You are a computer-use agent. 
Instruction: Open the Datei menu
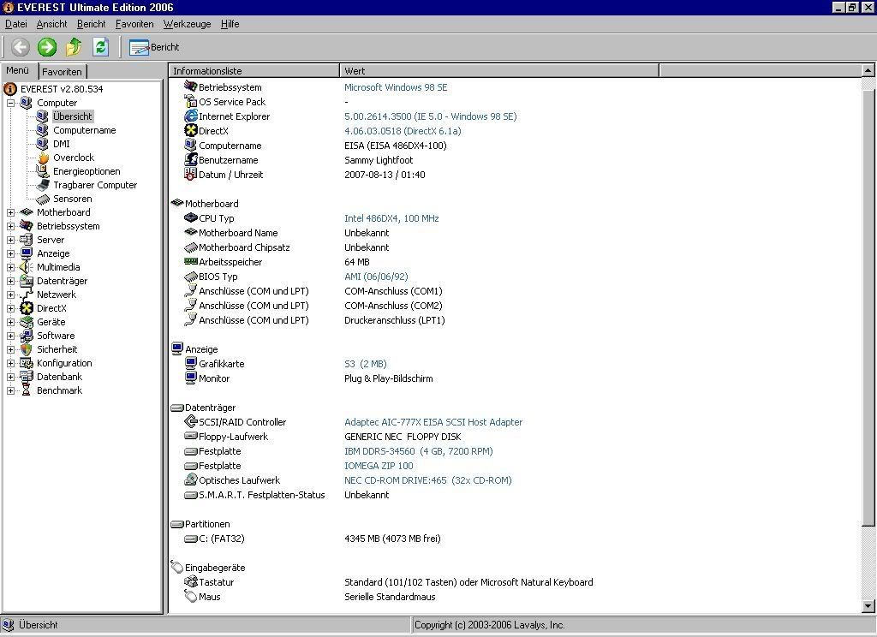pyautogui.click(x=15, y=24)
